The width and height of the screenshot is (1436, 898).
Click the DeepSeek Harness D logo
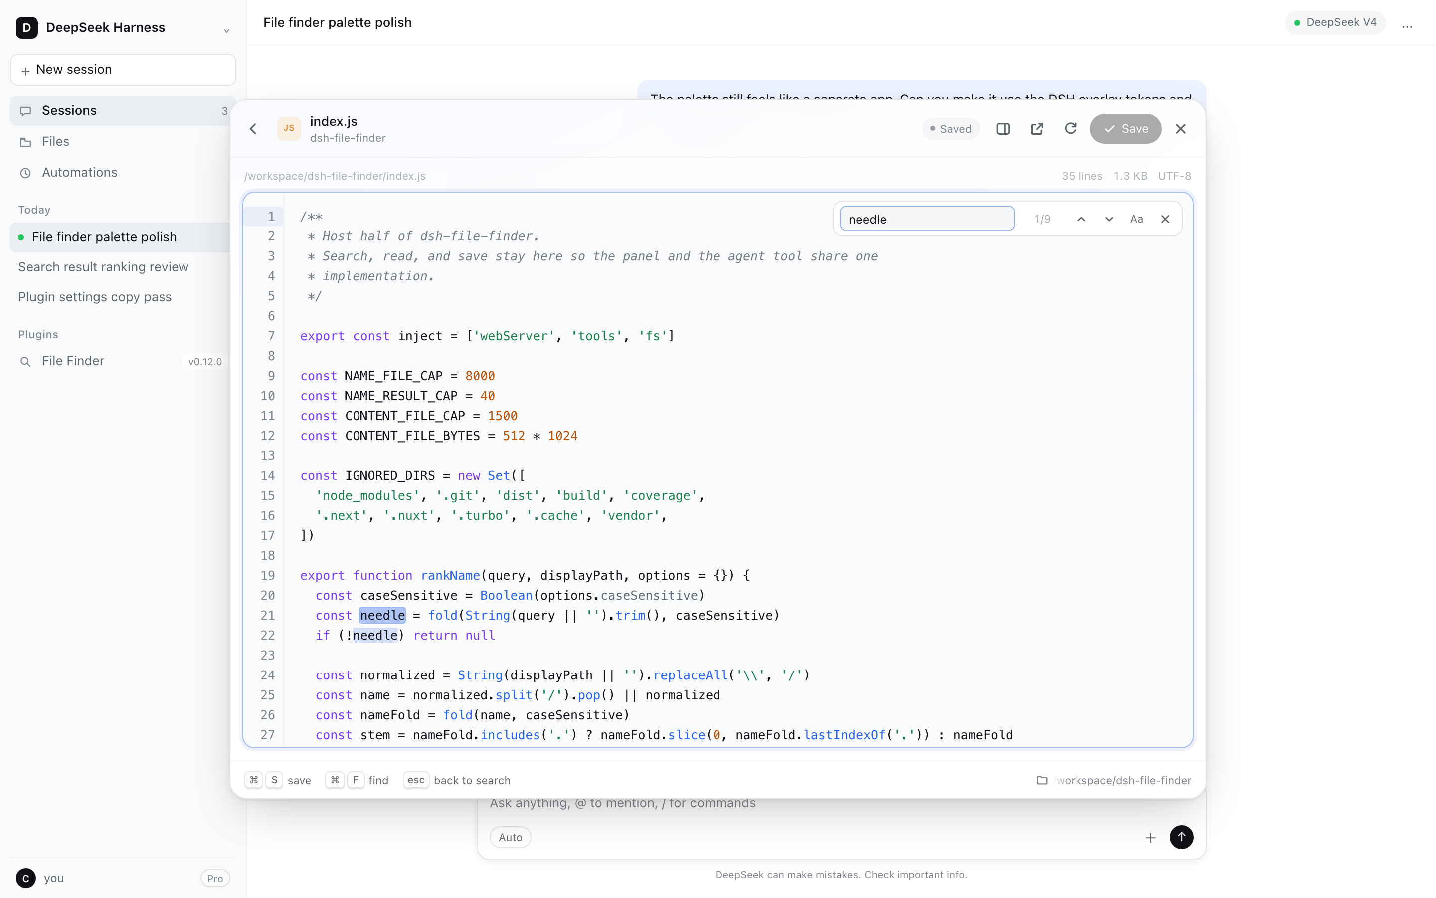coord(27,27)
